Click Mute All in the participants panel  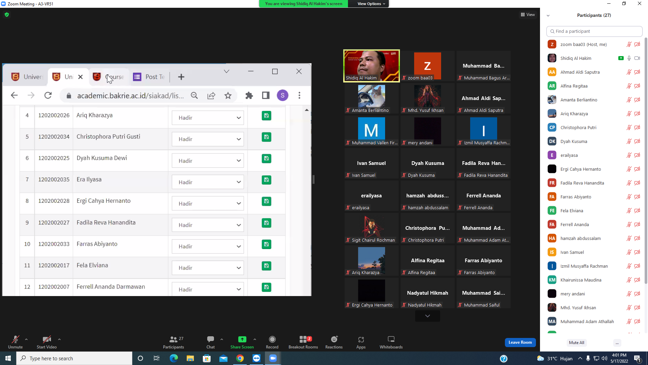click(576, 343)
